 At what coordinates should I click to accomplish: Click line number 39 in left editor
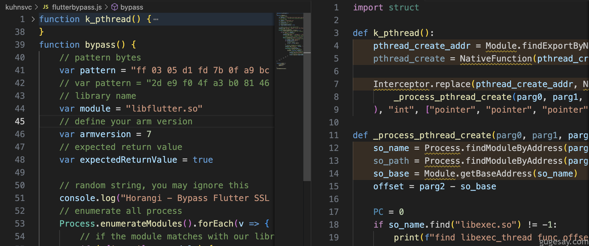[x=20, y=45]
